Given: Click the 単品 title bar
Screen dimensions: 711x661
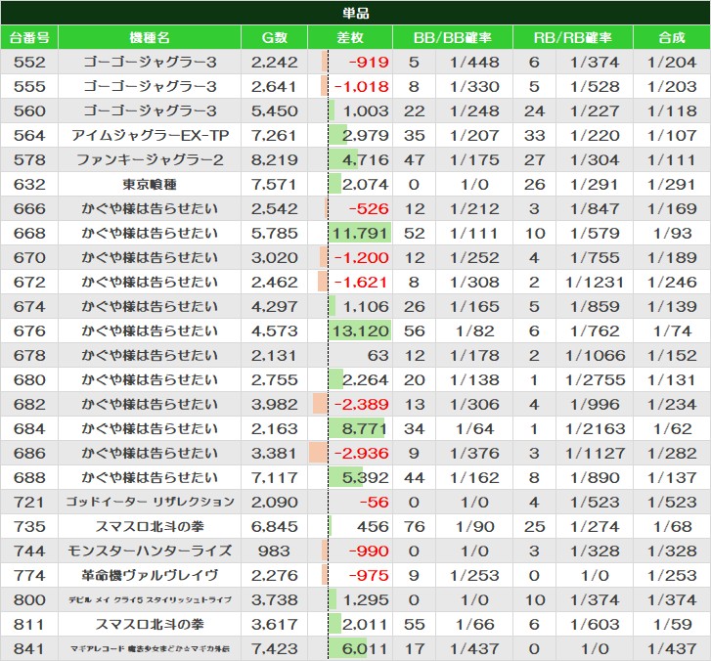Looking at the screenshot, I should click(356, 13).
